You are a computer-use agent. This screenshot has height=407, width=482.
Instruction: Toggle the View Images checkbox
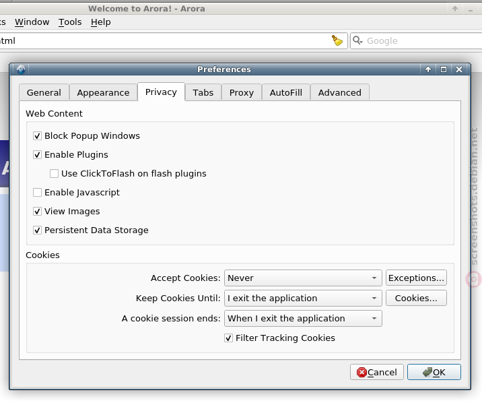(x=37, y=212)
